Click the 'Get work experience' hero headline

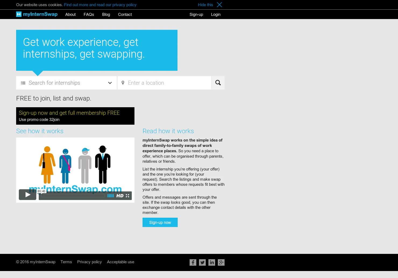(x=84, y=48)
